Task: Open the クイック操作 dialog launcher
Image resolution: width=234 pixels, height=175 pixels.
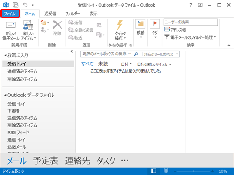Action: [131, 46]
